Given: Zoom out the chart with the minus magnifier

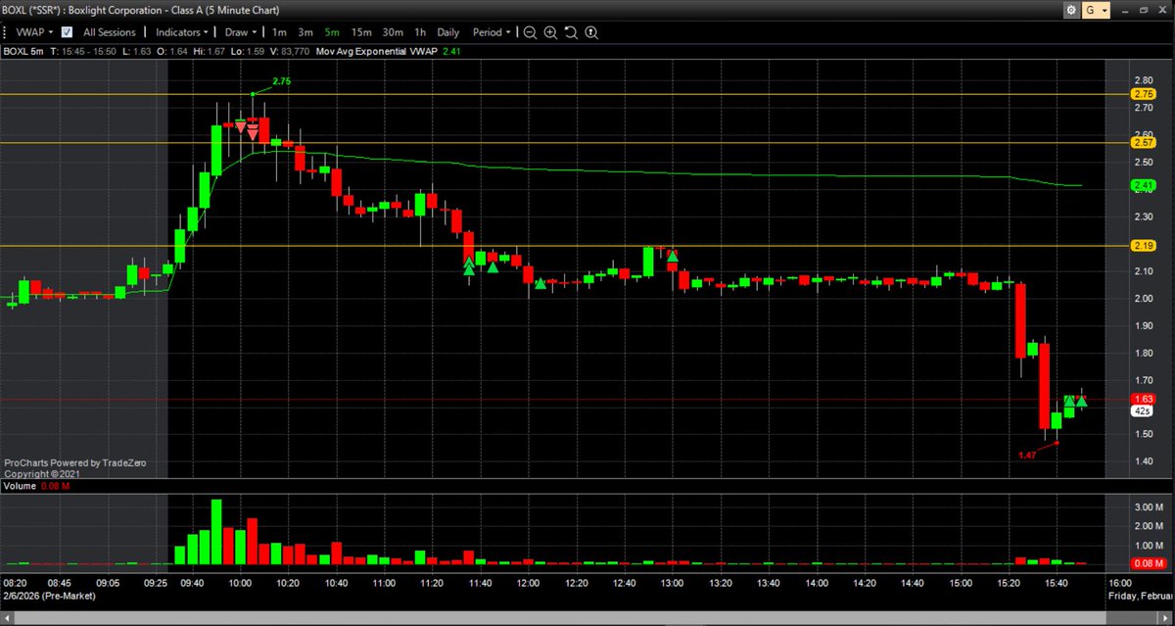Looking at the screenshot, I should [x=530, y=32].
